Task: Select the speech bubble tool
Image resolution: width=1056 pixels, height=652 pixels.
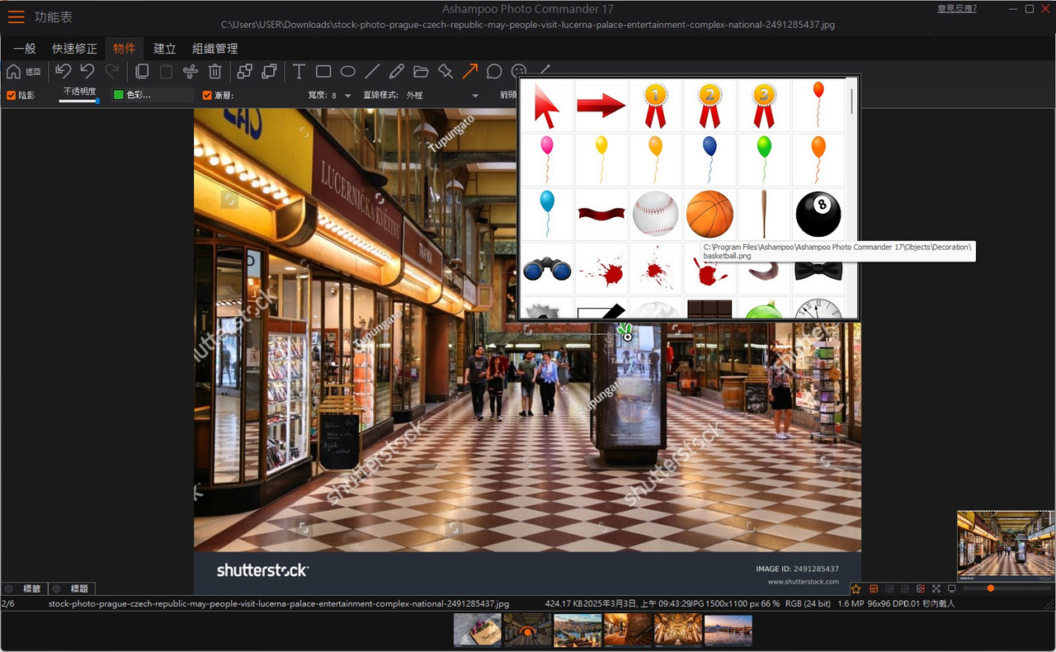Action: click(x=494, y=72)
